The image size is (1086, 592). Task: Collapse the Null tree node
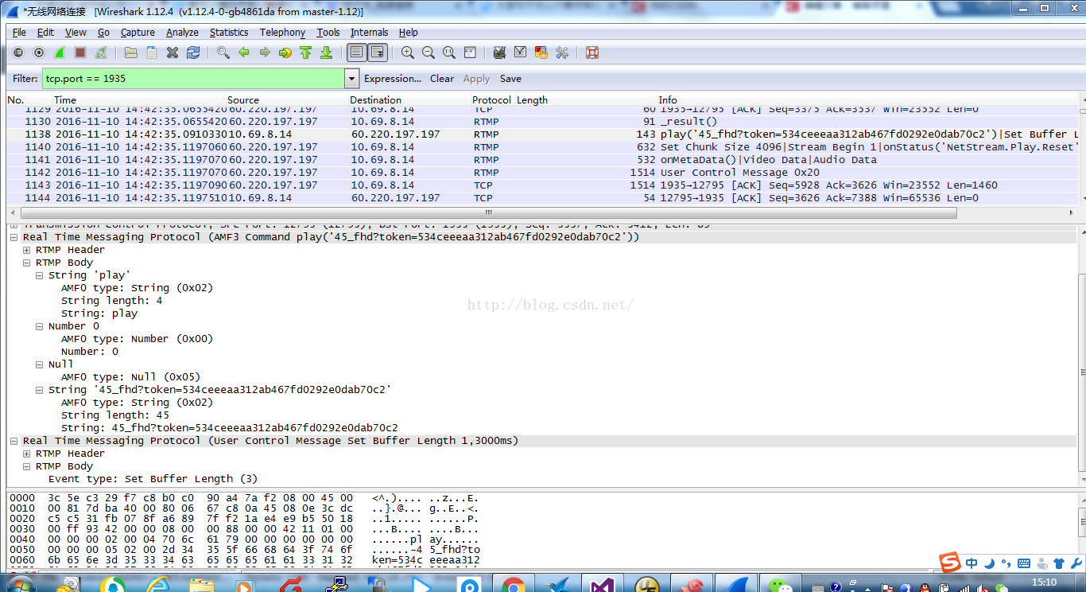[x=40, y=364]
